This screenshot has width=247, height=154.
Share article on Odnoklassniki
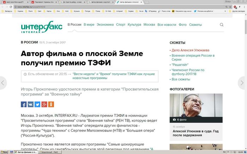click(x=51, y=104)
